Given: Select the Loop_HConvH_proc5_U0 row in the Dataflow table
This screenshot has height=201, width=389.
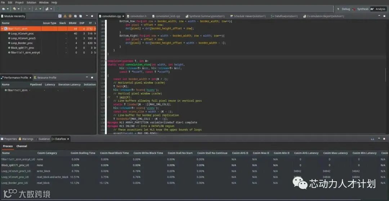Looking at the screenshot, I should (194, 171).
